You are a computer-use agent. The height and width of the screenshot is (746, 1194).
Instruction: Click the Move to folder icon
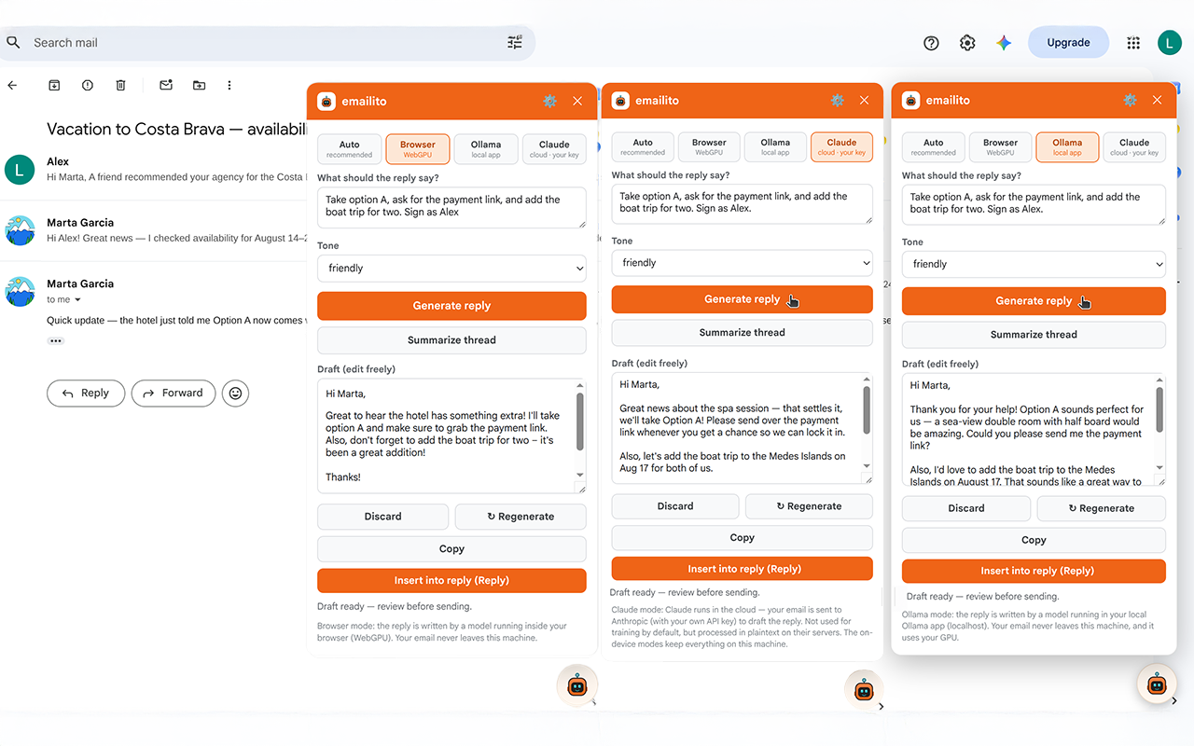[199, 85]
